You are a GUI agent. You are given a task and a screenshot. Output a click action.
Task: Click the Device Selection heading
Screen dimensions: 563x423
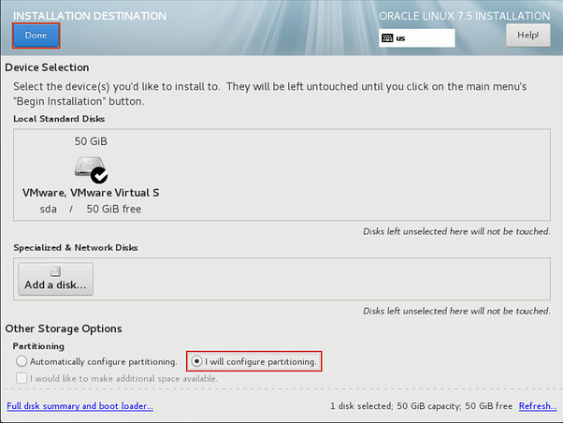(47, 67)
